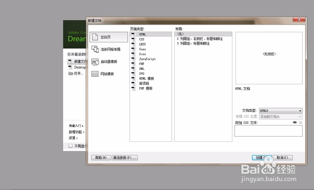Viewport: 314px width, 190px height.
Task: Click the open folder icon on welcome screen
Action: (x=71, y=74)
